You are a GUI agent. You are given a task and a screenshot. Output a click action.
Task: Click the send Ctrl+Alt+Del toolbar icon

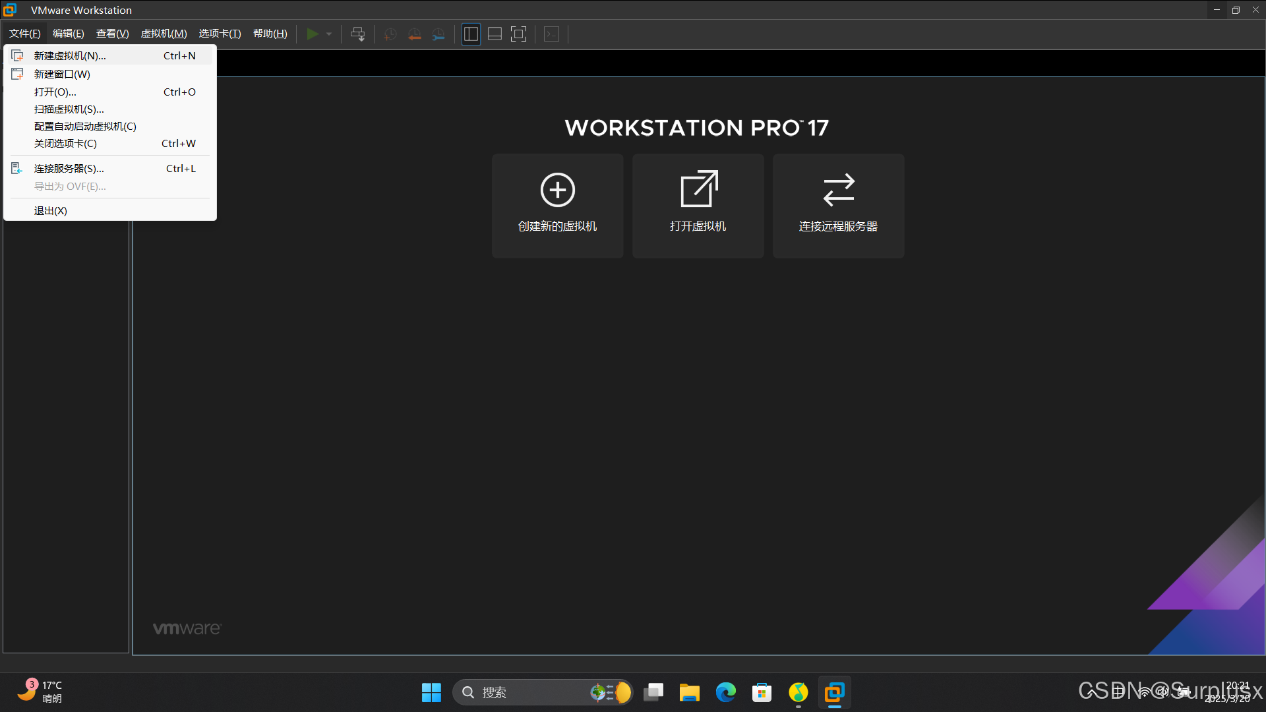point(357,34)
